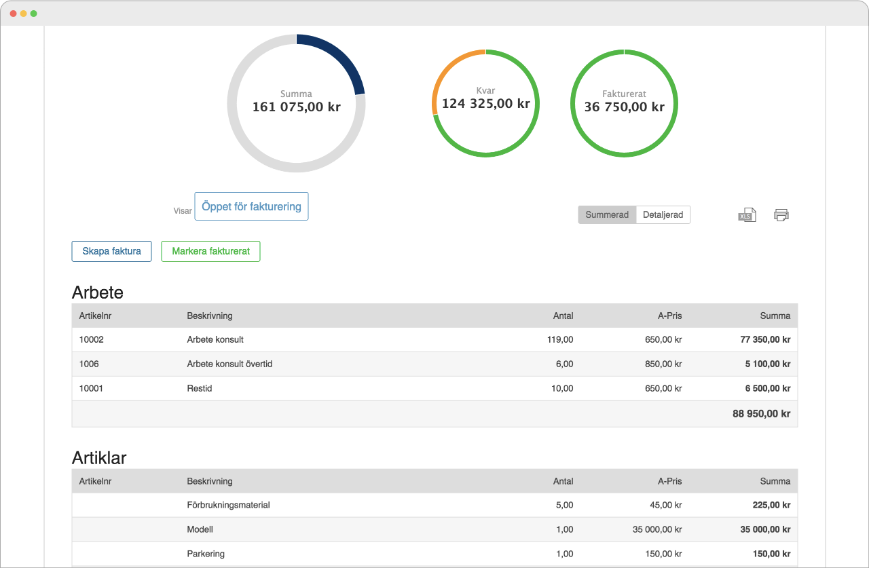This screenshot has width=869, height=568.
Task: Switch to Detaljerad view
Action: point(663,214)
